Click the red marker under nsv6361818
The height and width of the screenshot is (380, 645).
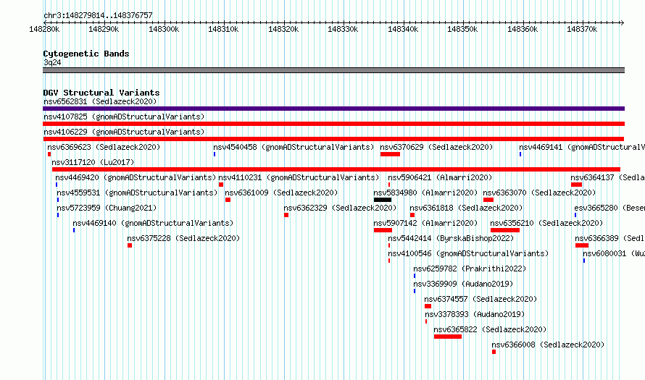click(412, 215)
